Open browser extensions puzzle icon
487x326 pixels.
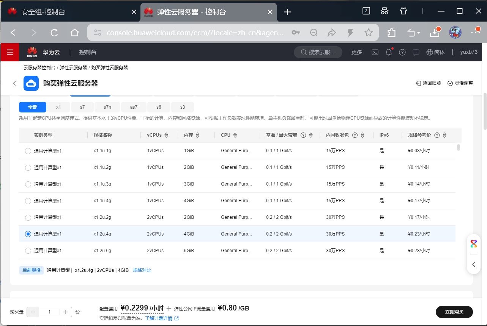pyautogui.click(x=392, y=33)
